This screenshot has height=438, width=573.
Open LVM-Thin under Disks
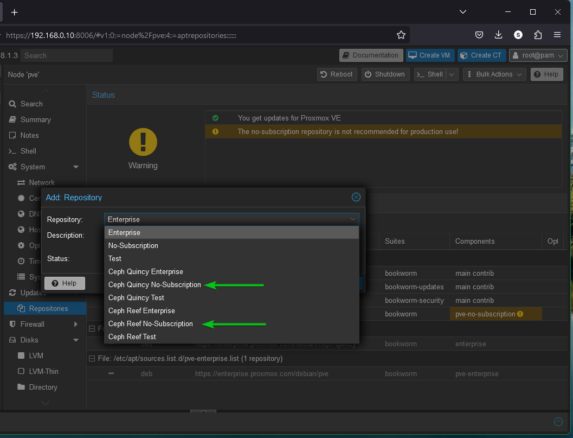(43, 371)
